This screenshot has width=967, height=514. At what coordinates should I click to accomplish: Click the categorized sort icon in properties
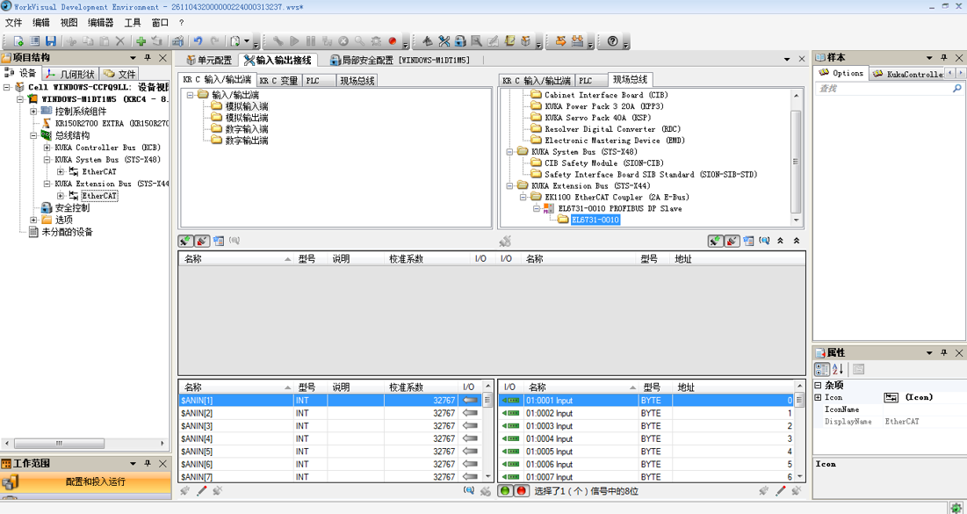(822, 370)
